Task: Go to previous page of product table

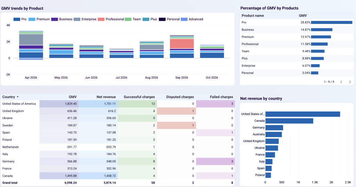Action: pos(341,82)
